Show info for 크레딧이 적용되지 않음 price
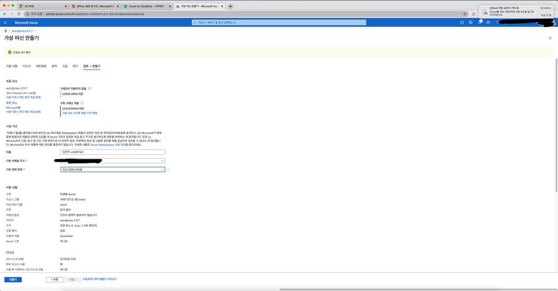Viewport: 558px width, 291px height. 90,89
